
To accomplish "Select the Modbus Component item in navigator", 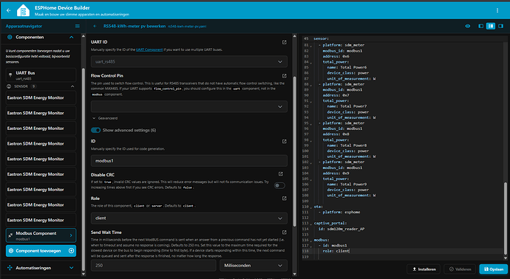I will click(41, 235).
